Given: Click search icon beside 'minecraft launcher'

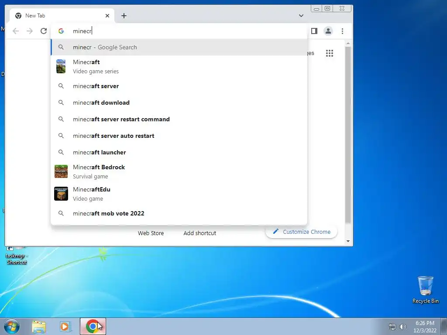Looking at the screenshot, I should pos(61,152).
